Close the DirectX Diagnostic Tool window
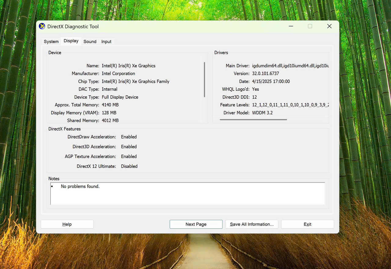The height and width of the screenshot is (269, 391). click(329, 26)
